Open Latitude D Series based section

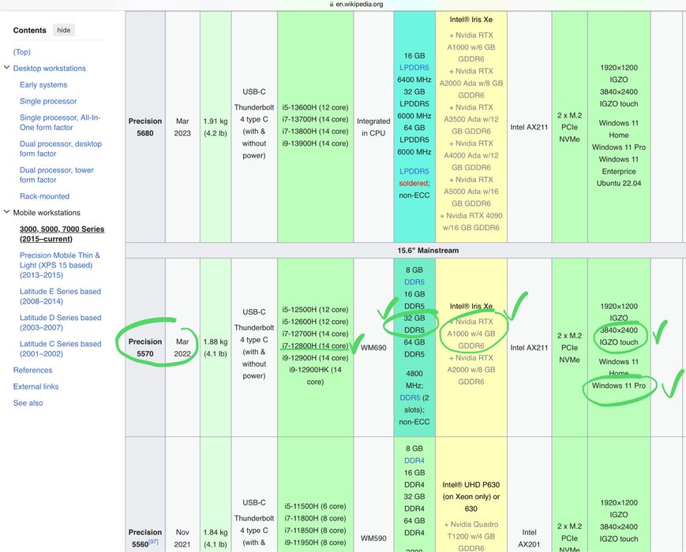[x=60, y=323]
